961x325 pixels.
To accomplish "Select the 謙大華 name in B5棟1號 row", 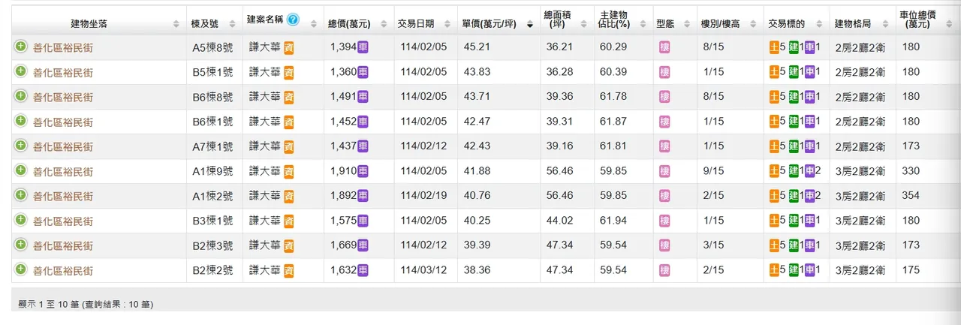I will (264, 72).
